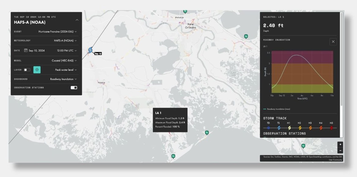This screenshot has width=357, height=177.
Task: Click the Metairie map label
Action: (179, 17)
